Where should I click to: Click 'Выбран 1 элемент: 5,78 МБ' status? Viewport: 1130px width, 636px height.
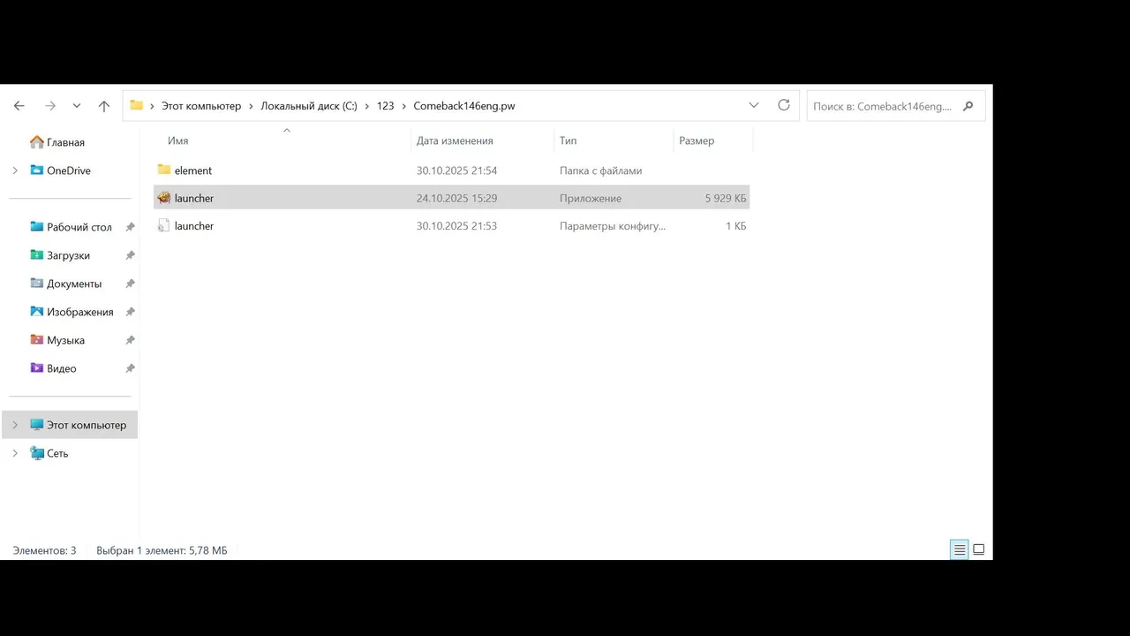[x=162, y=550]
